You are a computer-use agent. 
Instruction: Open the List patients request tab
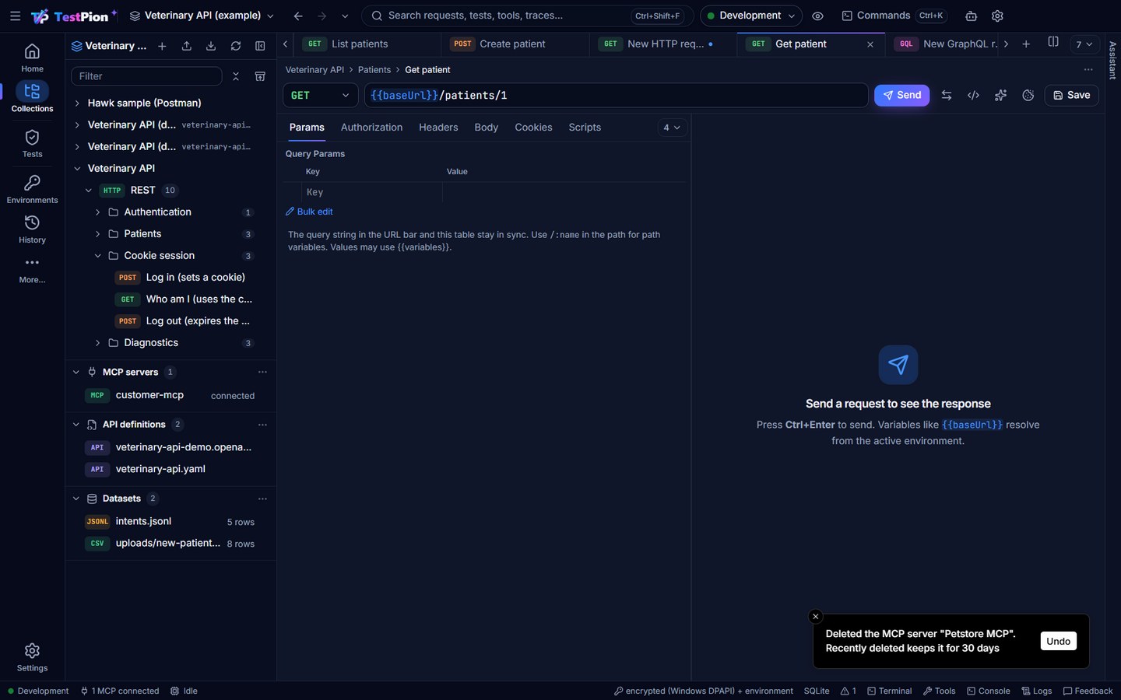[x=367, y=44]
